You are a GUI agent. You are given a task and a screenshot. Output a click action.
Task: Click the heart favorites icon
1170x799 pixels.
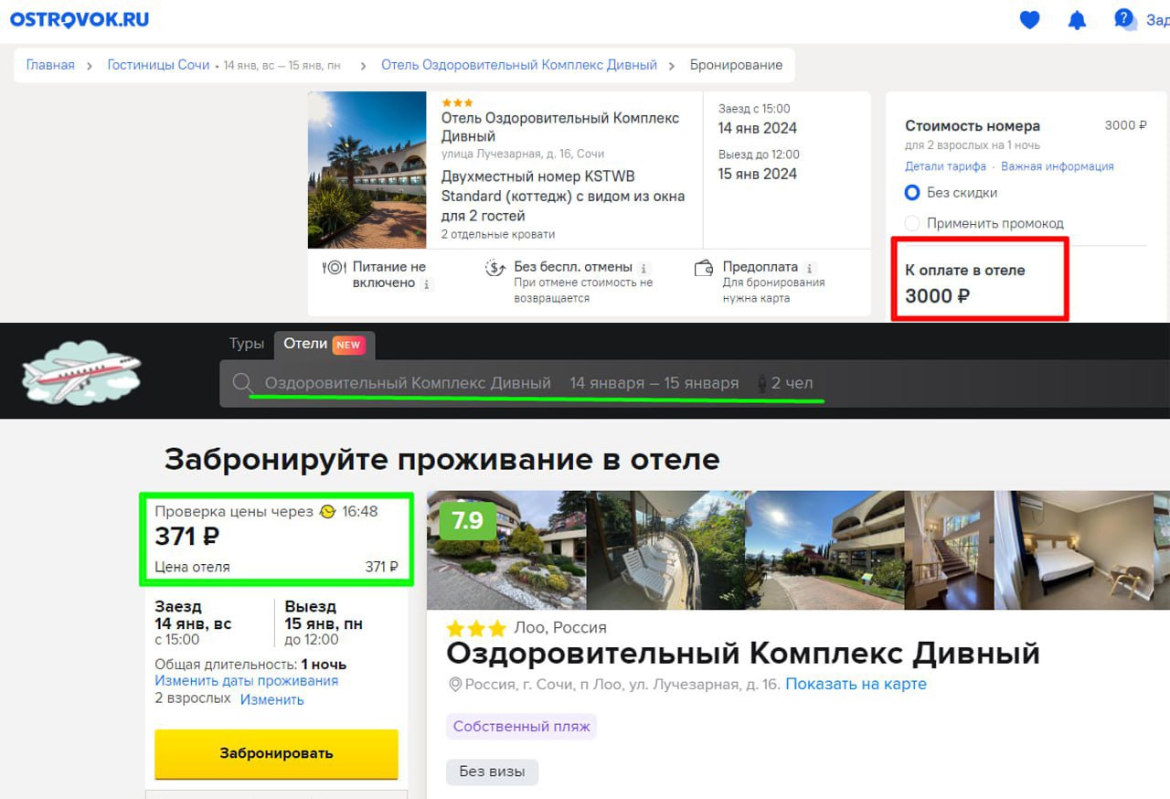1029,19
